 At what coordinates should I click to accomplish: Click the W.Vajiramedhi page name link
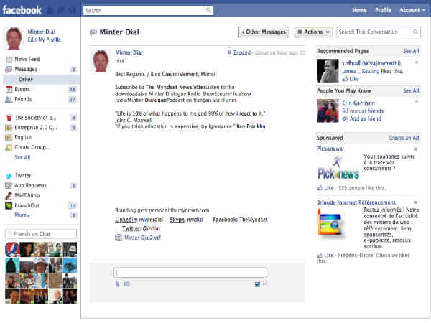tap(371, 63)
